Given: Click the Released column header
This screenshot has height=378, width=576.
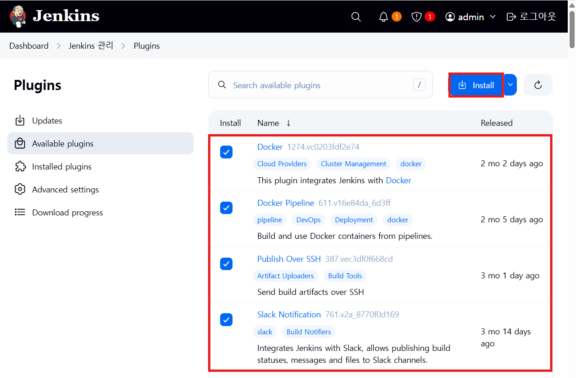Looking at the screenshot, I should point(497,123).
